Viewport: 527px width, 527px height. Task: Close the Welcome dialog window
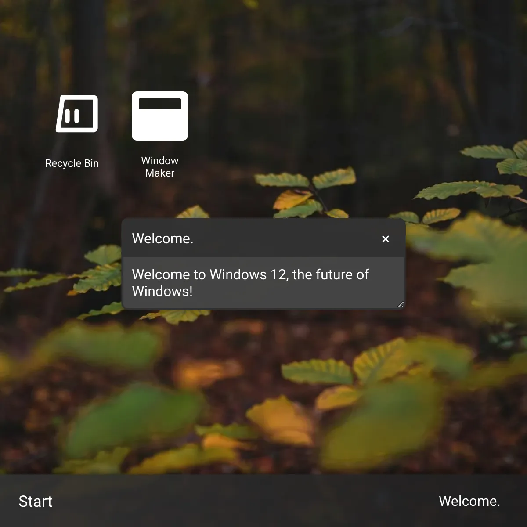pyautogui.click(x=386, y=239)
